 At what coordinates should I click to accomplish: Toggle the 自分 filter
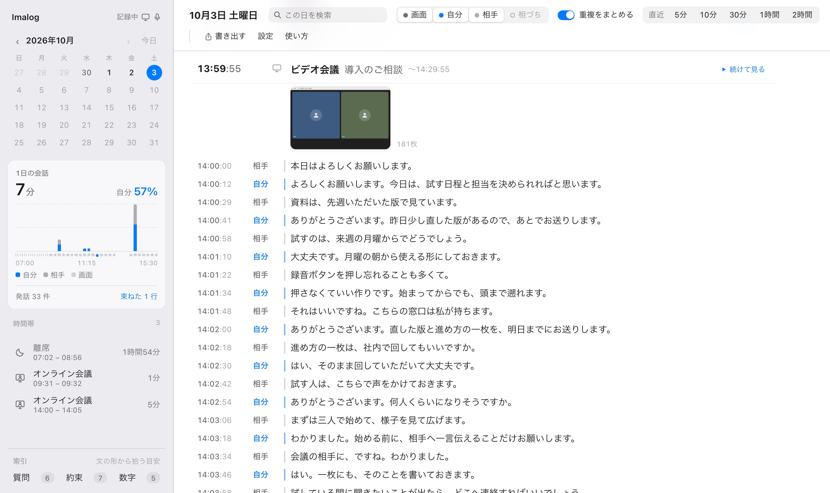click(451, 15)
